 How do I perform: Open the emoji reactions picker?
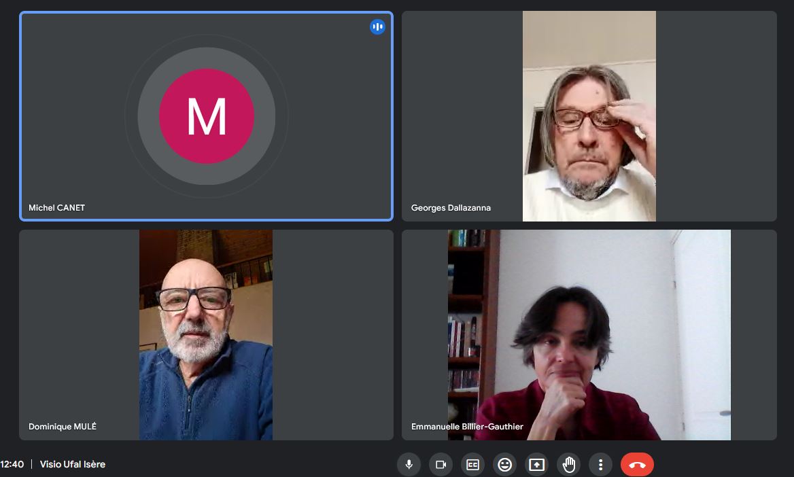[x=504, y=465]
